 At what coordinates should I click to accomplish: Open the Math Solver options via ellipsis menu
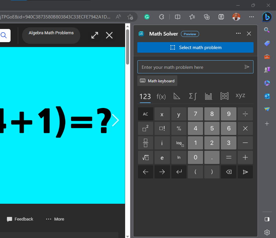coord(238,34)
